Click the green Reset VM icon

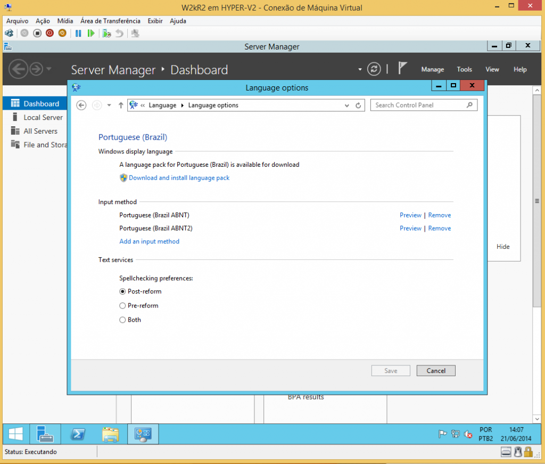[x=91, y=33]
